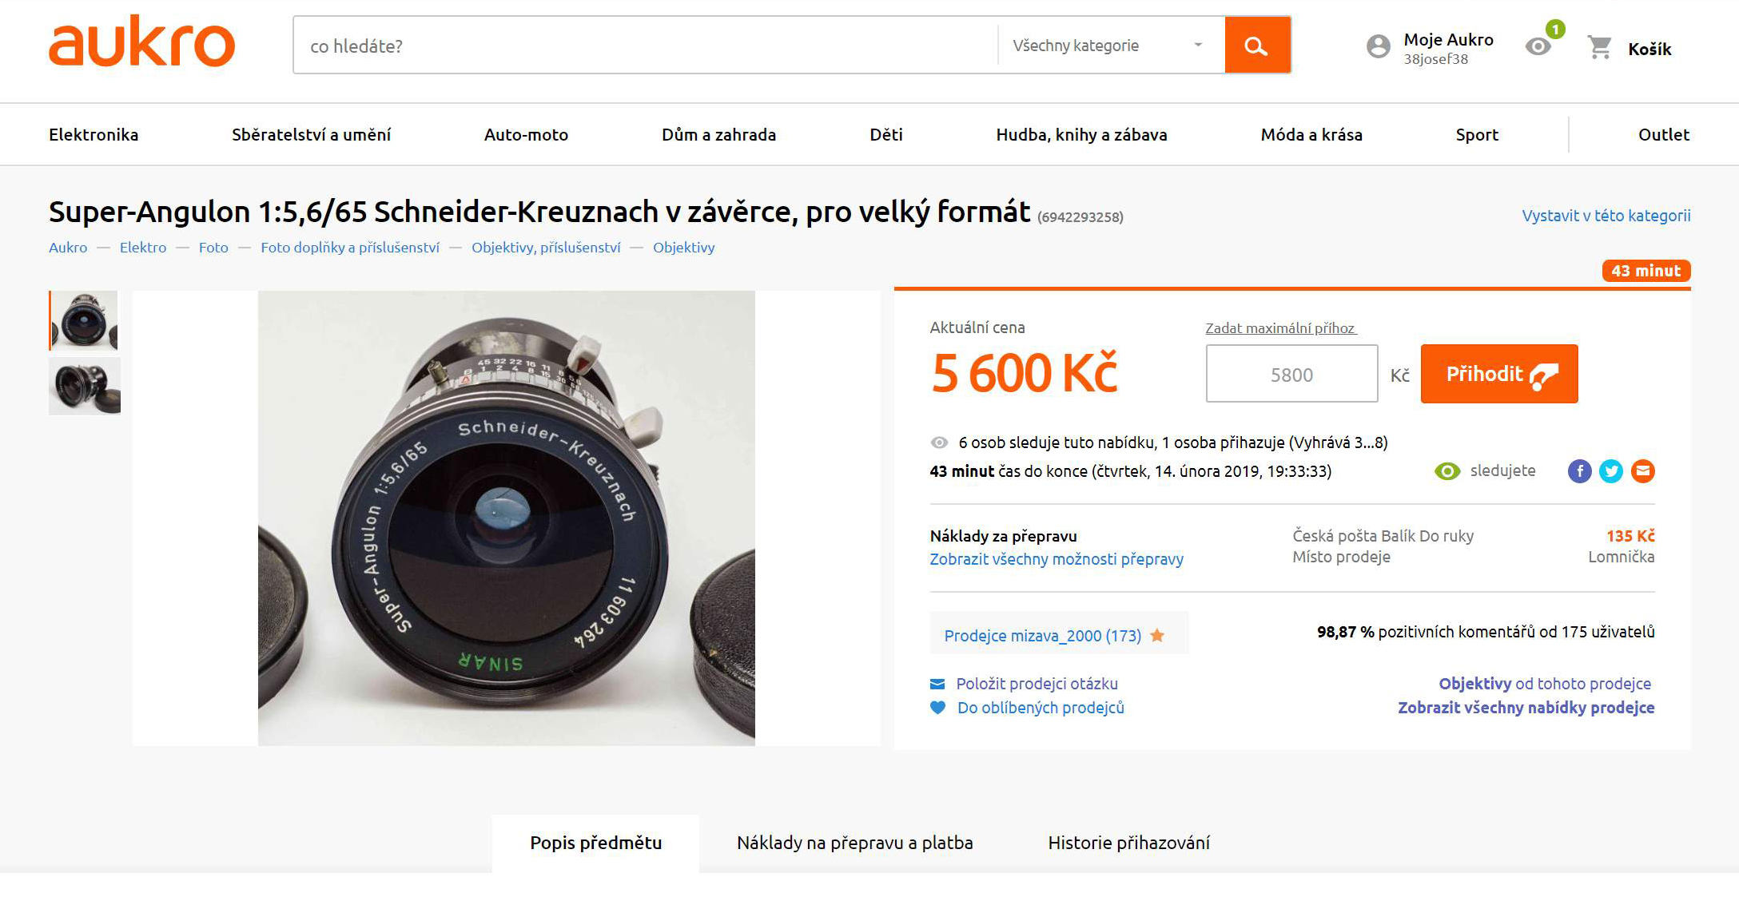This screenshot has width=1739, height=901.
Task: Click the Přihodit bid button
Action: point(1499,374)
